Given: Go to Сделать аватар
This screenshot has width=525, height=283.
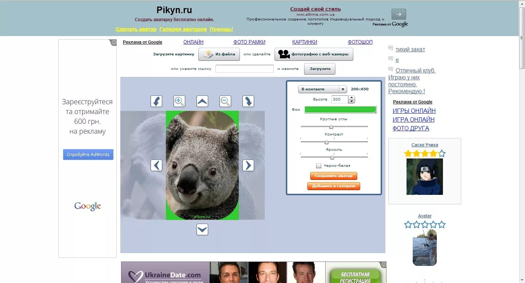Looking at the screenshot, I should (136, 29).
